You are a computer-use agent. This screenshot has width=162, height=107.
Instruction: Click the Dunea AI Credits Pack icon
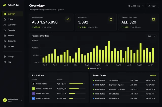33,89
